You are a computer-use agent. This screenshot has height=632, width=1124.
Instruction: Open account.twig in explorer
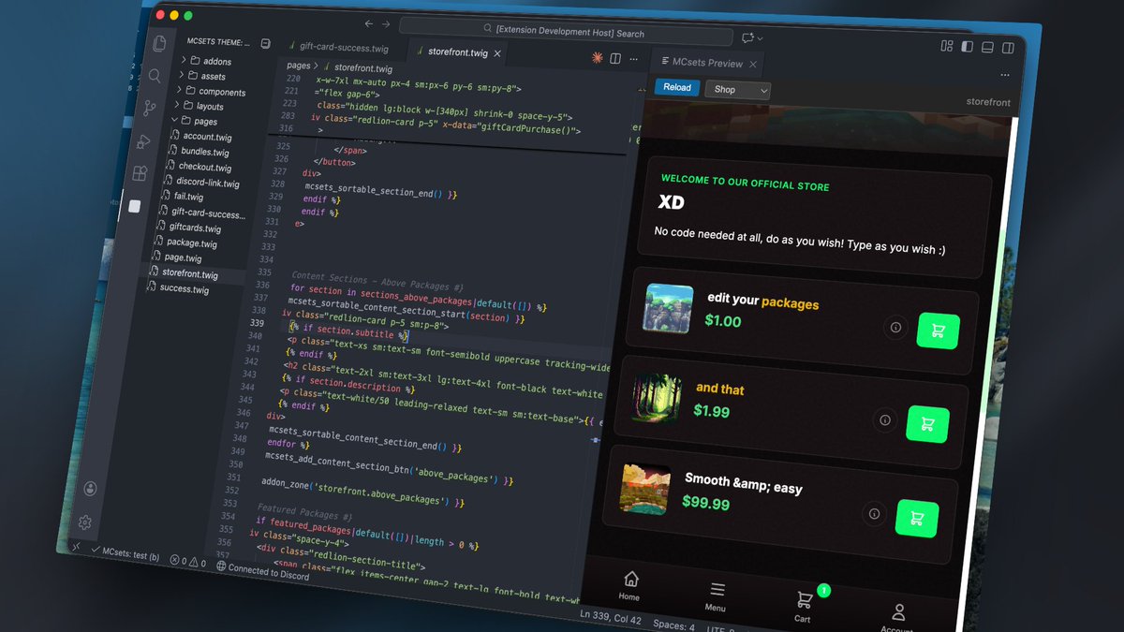[x=206, y=137]
